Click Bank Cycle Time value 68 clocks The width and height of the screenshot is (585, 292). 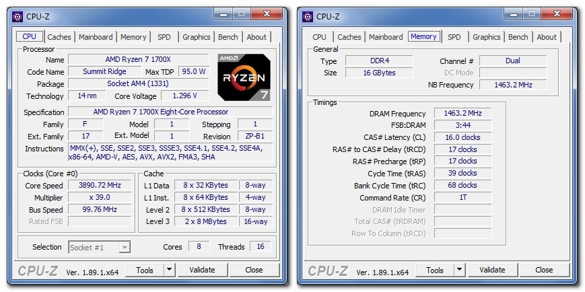(x=463, y=185)
